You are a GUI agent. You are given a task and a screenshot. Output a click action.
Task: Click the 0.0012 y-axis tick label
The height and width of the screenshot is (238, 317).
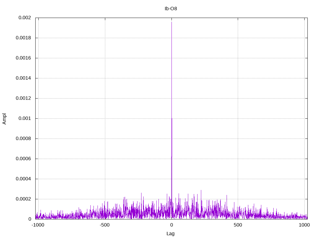point(24,98)
